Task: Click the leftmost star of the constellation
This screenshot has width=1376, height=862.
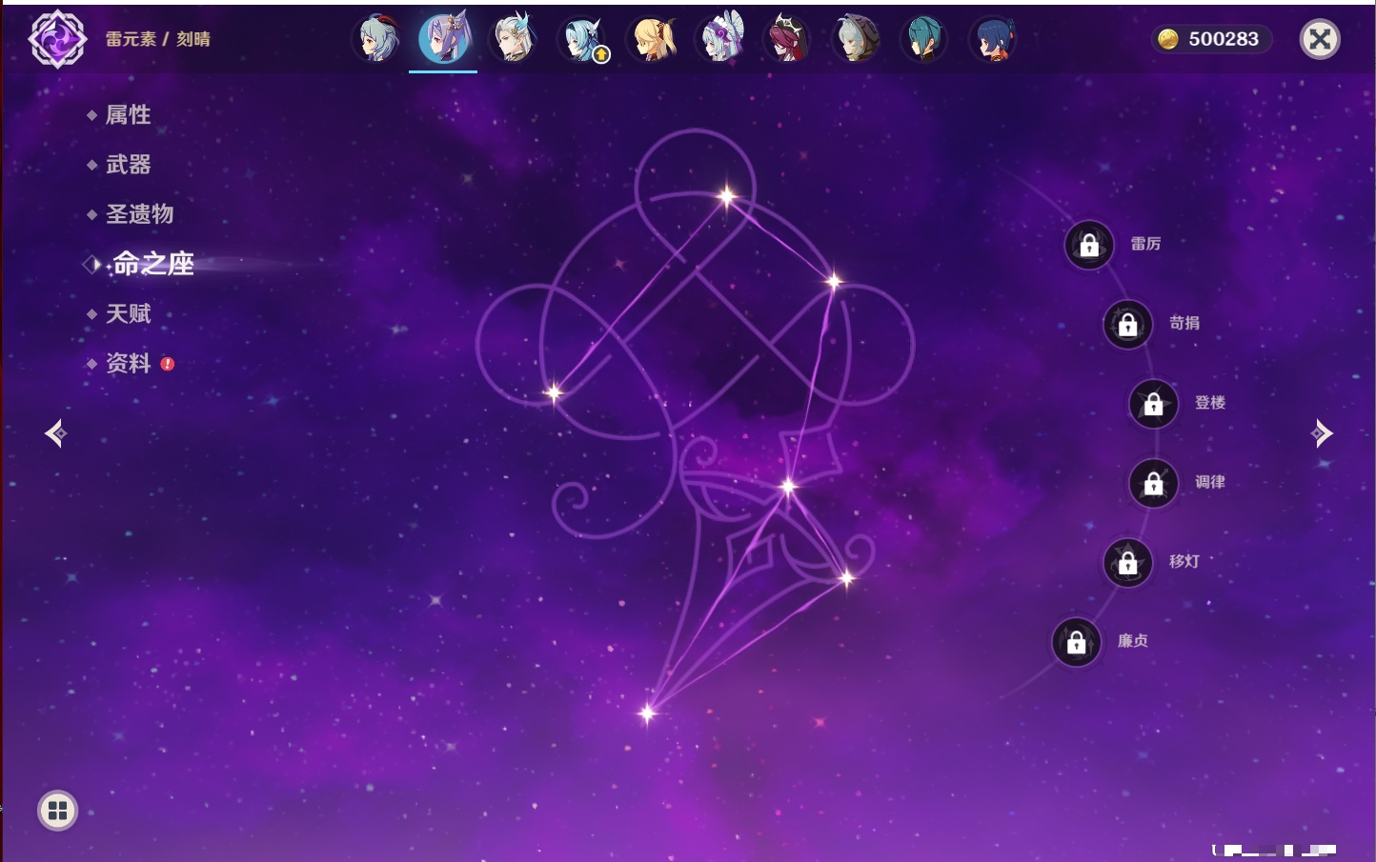Action: tap(553, 392)
